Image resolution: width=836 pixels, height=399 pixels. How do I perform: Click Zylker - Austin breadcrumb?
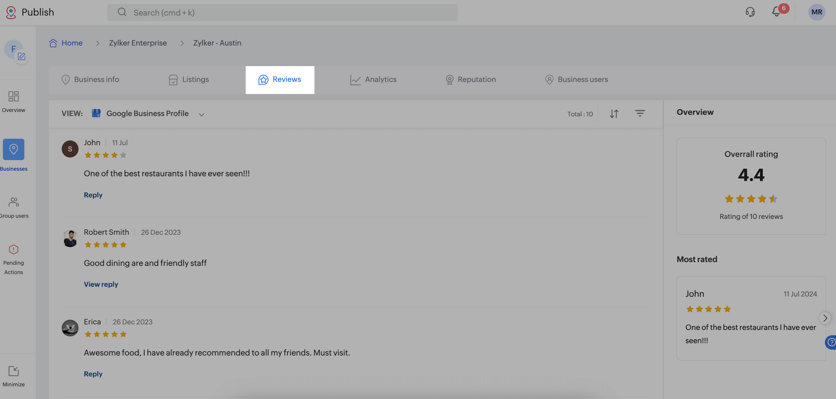point(217,43)
